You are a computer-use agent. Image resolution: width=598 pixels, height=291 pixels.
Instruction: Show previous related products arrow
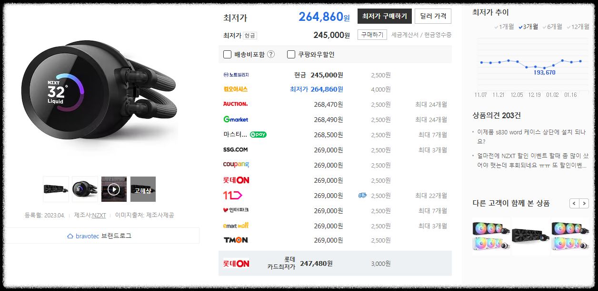(574, 204)
